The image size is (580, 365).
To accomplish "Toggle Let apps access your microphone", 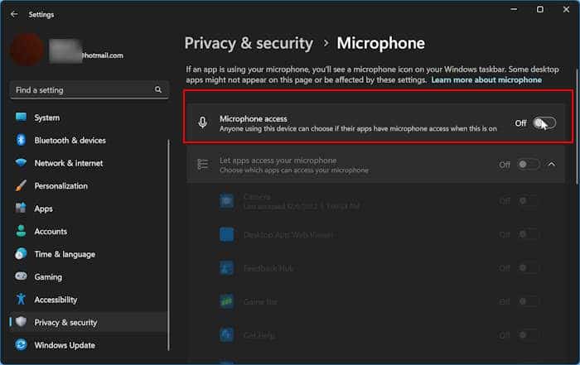I will click(x=528, y=165).
